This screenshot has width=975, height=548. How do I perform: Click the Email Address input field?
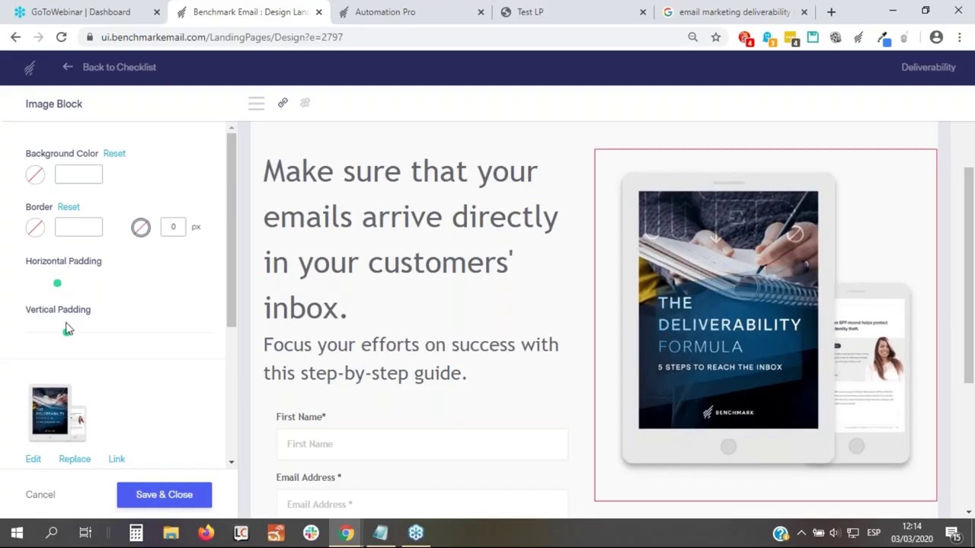[422, 504]
